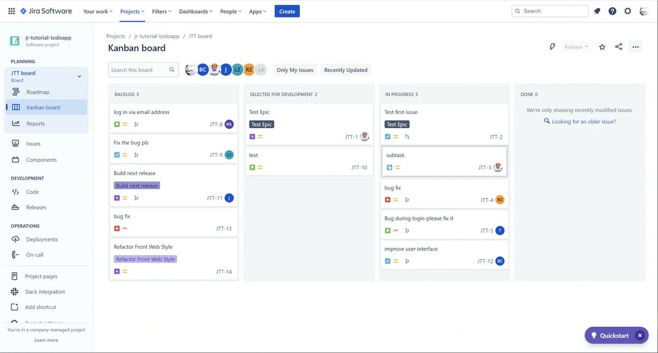Open On-call in sidebar
The image size is (658, 353).
47,254
